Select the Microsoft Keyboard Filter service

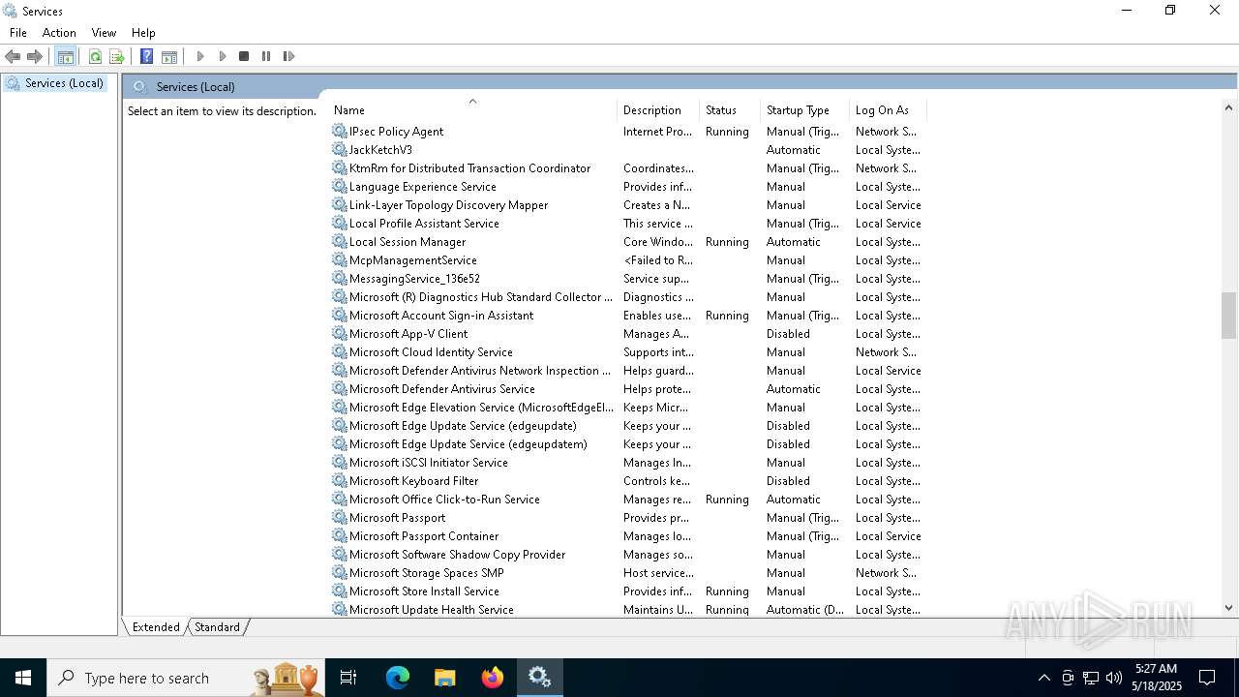(627, 481)
